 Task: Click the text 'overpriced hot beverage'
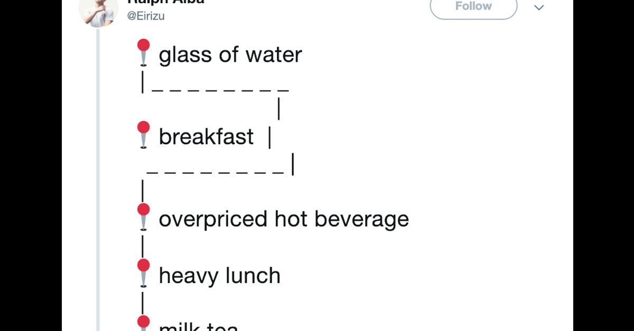coord(284,219)
